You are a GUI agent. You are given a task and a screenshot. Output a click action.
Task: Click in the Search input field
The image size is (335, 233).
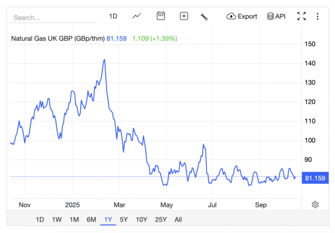point(52,17)
